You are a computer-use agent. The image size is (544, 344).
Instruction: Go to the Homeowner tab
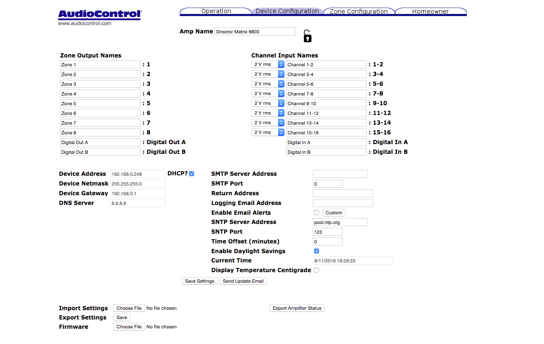430,11
